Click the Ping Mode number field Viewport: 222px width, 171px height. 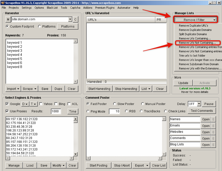point(114,111)
